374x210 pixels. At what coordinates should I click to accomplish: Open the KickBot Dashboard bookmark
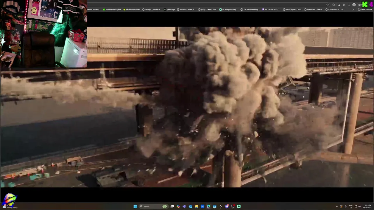coord(132,9)
